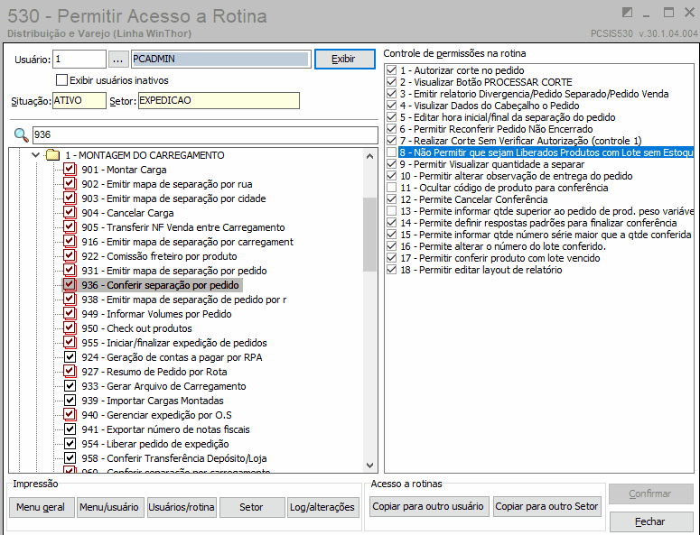The width and height of the screenshot is (700, 535).
Task: Select permission 2 Visualizar Botão PROCESSAR CORTE
Action: pyautogui.click(x=486, y=82)
